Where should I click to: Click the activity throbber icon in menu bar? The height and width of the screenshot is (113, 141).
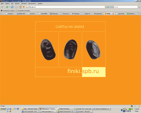(x=139, y=3)
